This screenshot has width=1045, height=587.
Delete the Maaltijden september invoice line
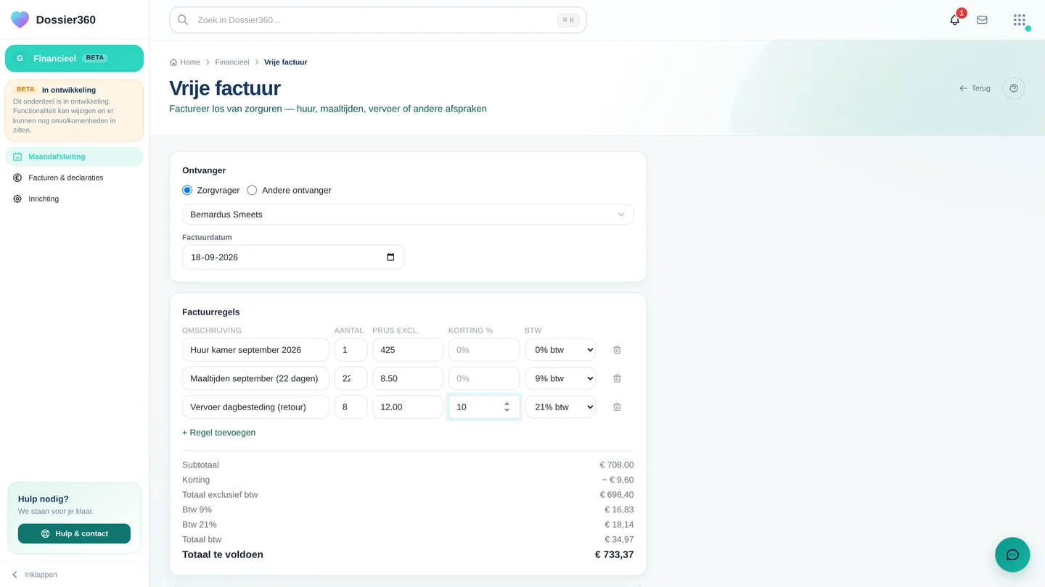click(x=617, y=378)
